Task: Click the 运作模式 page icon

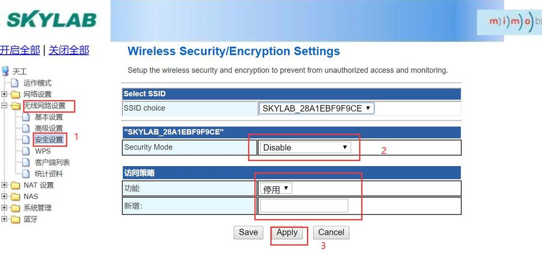Action: pyautogui.click(x=15, y=83)
